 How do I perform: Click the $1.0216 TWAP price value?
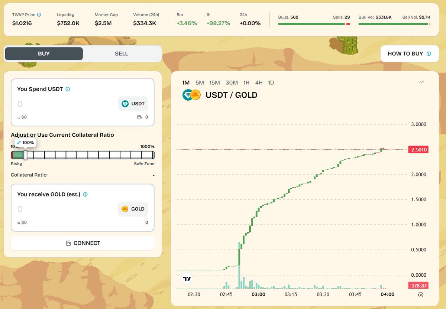[x=23, y=23]
